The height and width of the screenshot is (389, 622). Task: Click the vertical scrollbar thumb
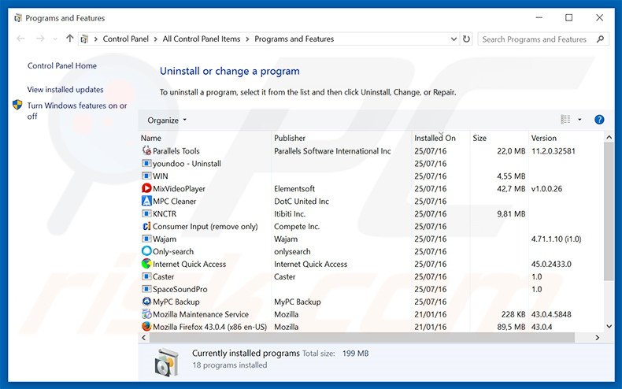click(609, 212)
